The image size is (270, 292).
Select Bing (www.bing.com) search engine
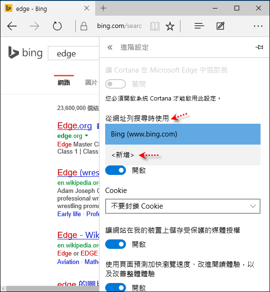click(x=183, y=134)
